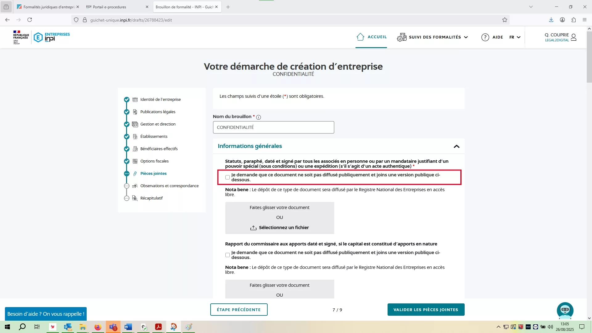Collapse the Informations générales section
Viewport: 592px width, 333px height.
(456, 146)
